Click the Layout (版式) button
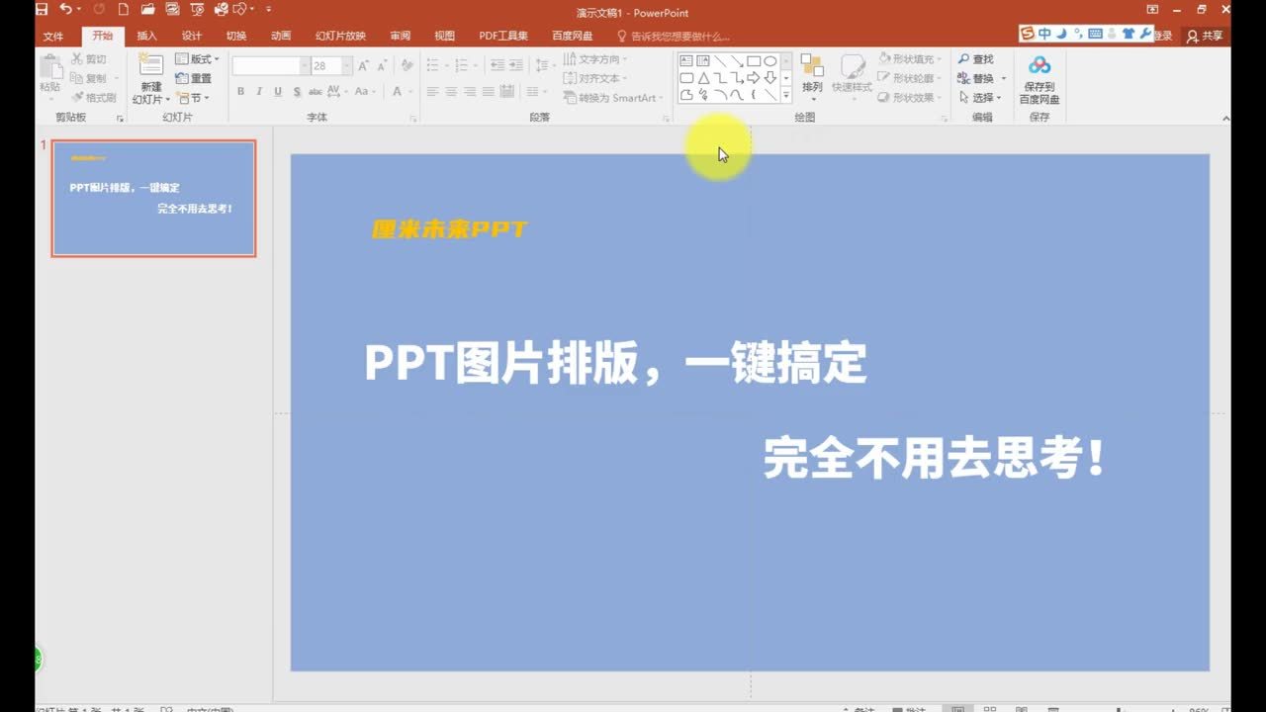The image size is (1266, 712). [x=198, y=58]
